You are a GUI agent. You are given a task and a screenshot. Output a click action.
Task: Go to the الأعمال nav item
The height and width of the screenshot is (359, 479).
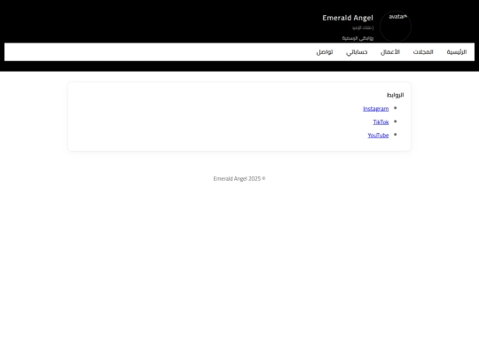tap(390, 52)
